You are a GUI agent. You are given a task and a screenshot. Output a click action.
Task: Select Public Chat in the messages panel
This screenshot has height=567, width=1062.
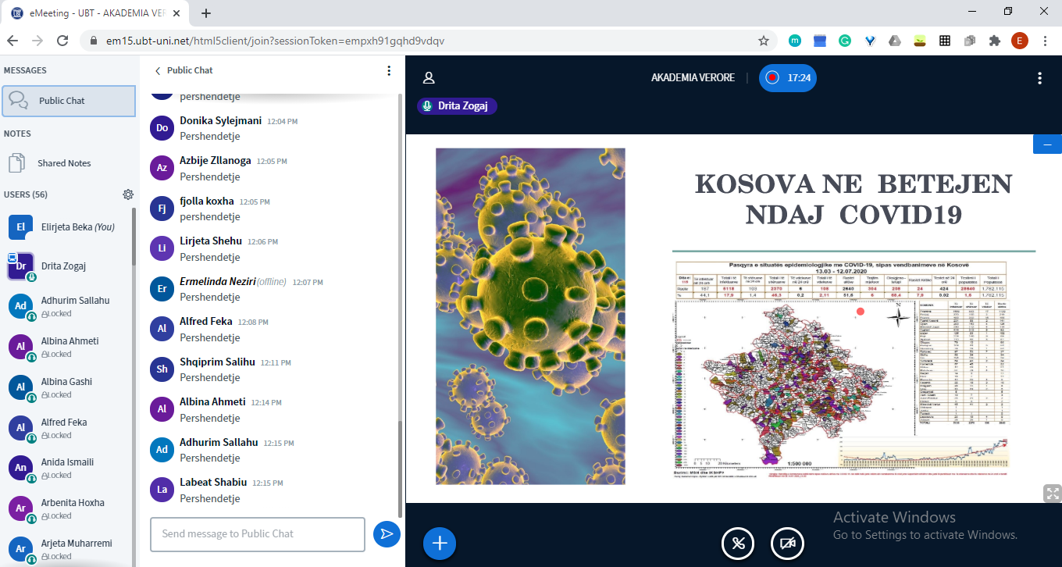[69, 101]
